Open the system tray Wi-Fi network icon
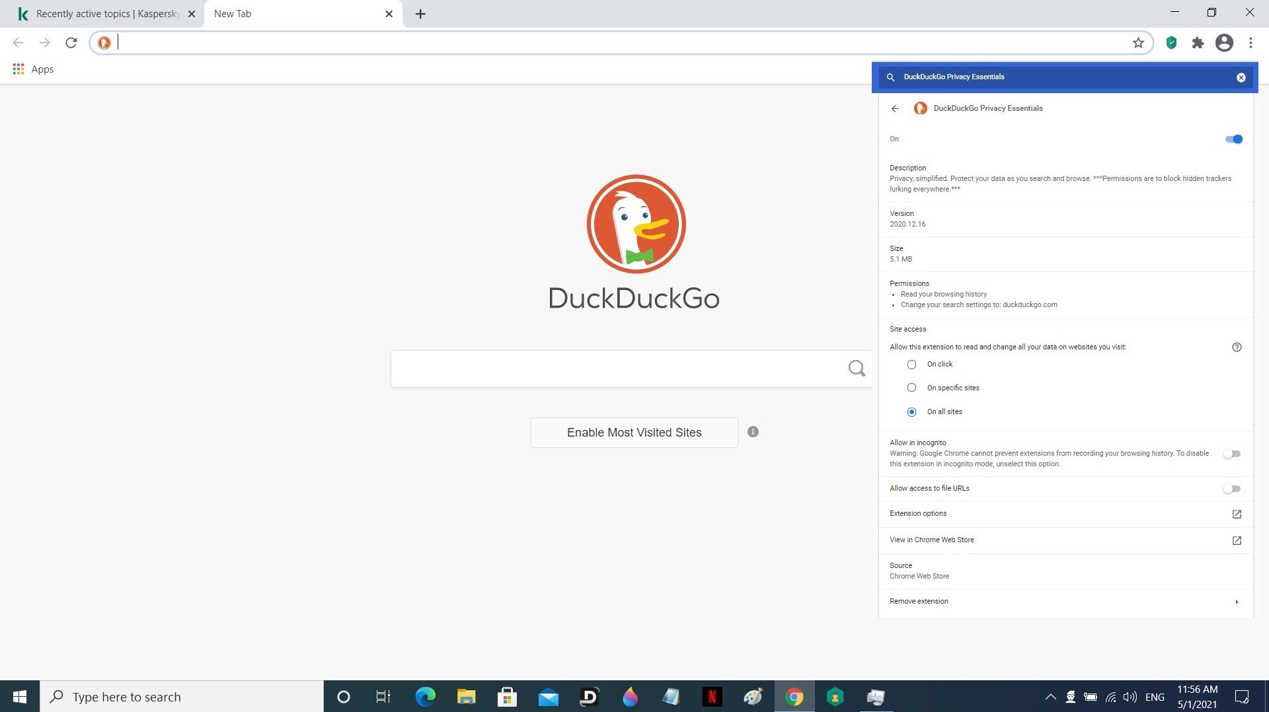The width and height of the screenshot is (1269, 712). coord(1110,697)
